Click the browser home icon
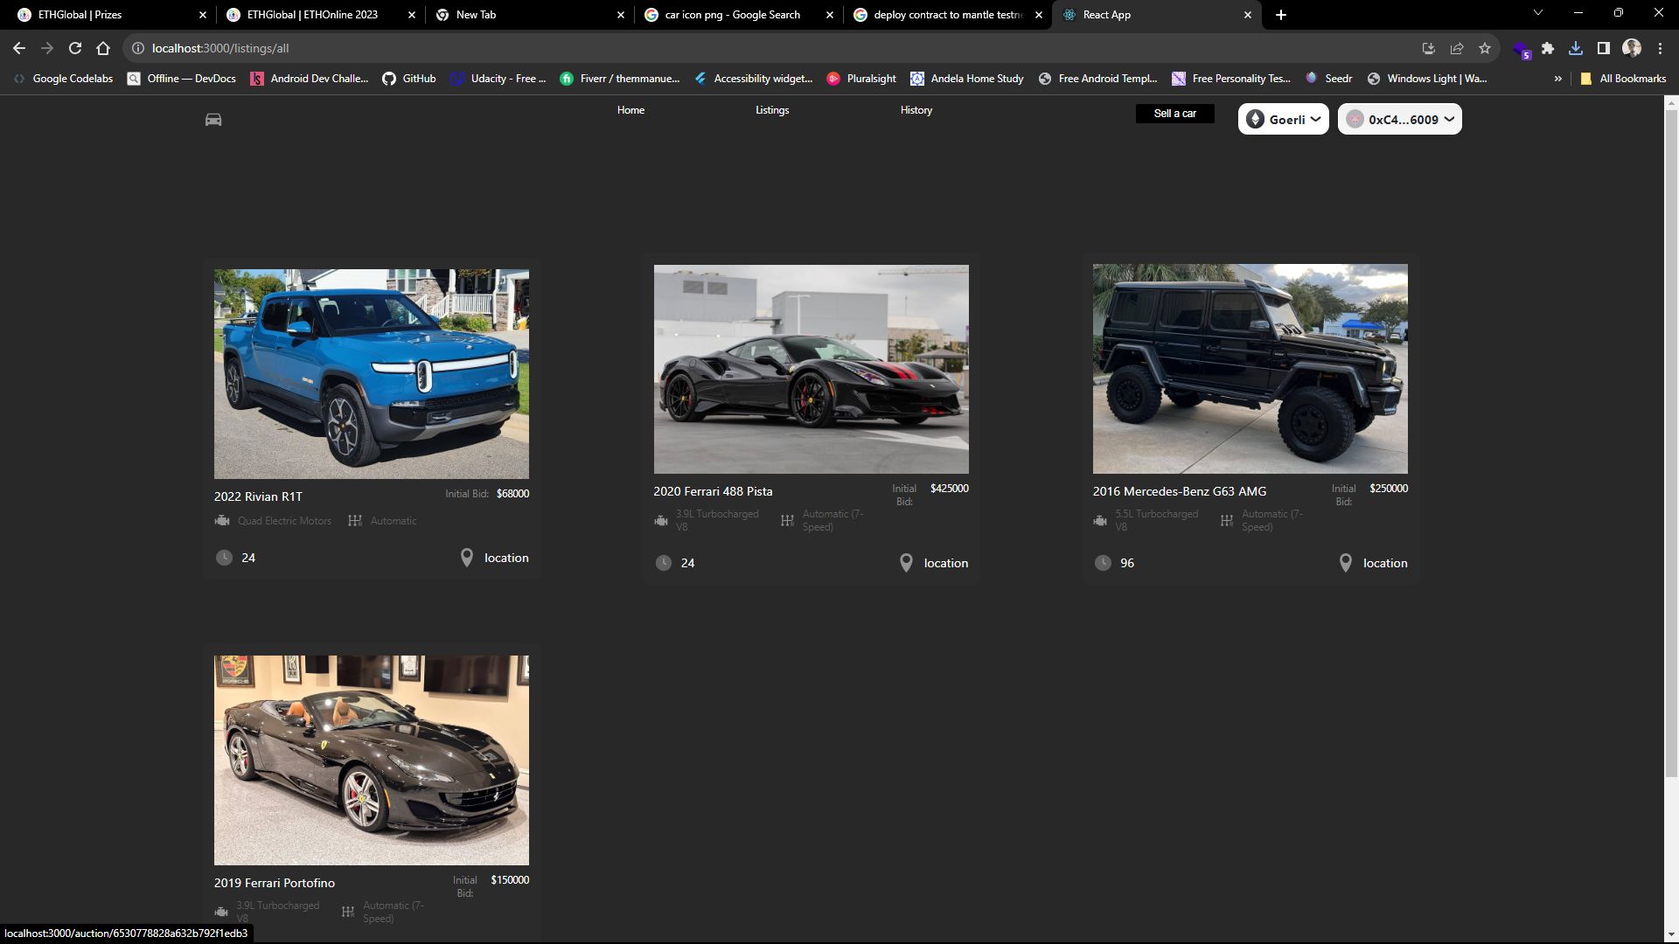The height and width of the screenshot is (944, 1679). click(103, 48)
